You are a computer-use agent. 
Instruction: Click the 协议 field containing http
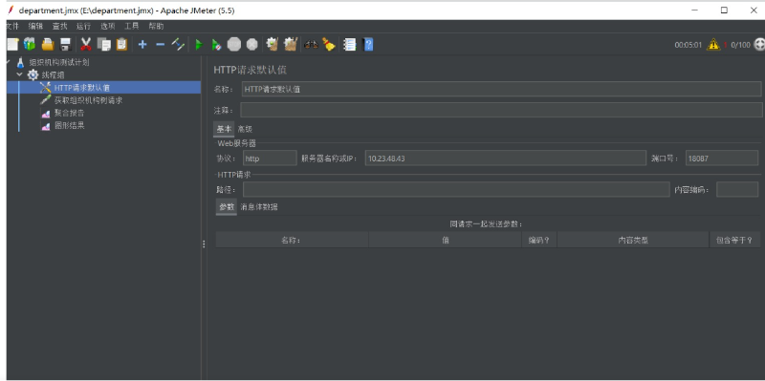coord(270,159)
